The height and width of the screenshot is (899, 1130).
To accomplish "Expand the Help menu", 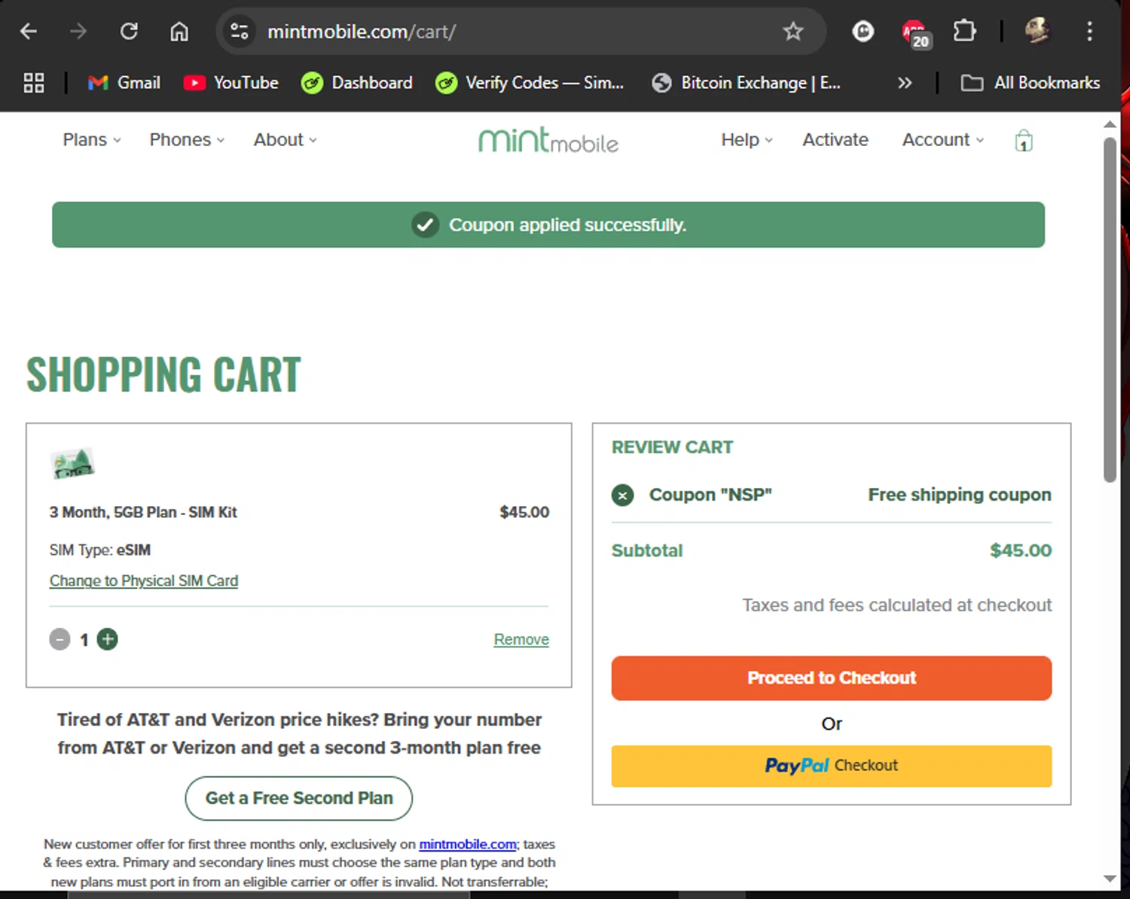I will pos(747,140).
